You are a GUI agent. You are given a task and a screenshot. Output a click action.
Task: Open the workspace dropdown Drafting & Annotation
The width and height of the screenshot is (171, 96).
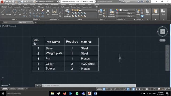(x=47, y=2)
